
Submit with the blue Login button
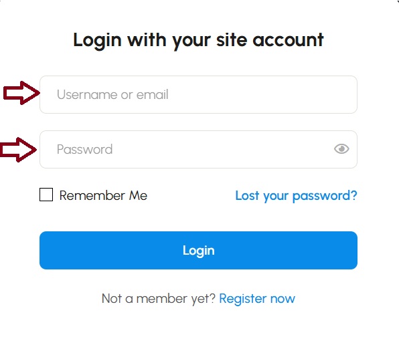(x=198, y=250)
